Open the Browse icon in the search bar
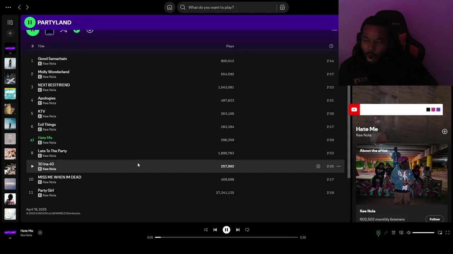Viewport: 453px width, 254px height. tap(282, 7)
